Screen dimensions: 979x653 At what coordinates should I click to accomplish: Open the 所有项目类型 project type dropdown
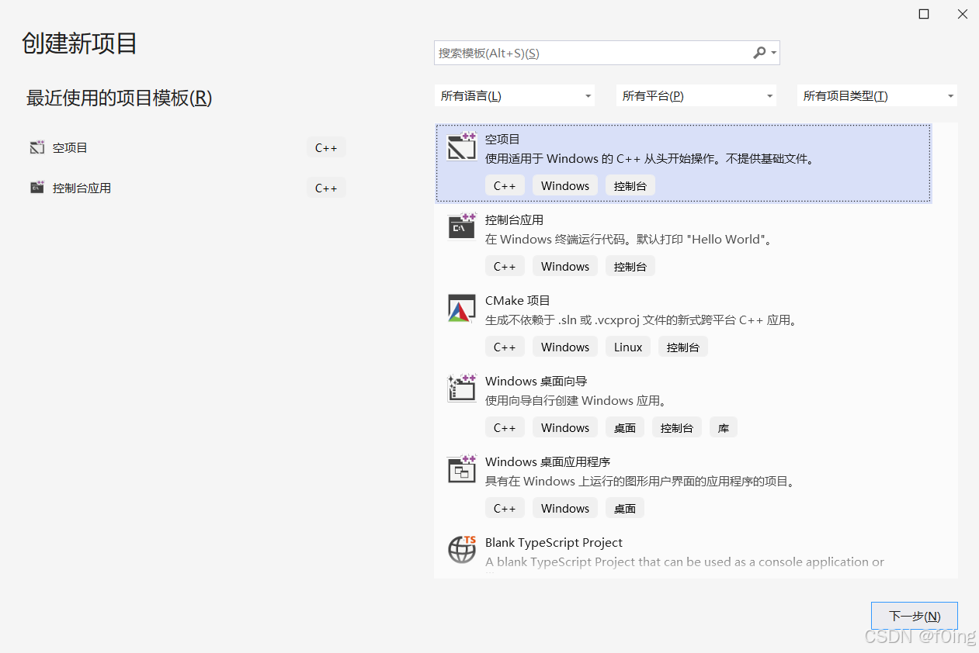pos(877,96)
